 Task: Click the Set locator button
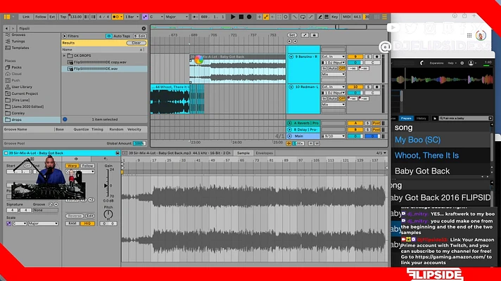coord(292,35)
